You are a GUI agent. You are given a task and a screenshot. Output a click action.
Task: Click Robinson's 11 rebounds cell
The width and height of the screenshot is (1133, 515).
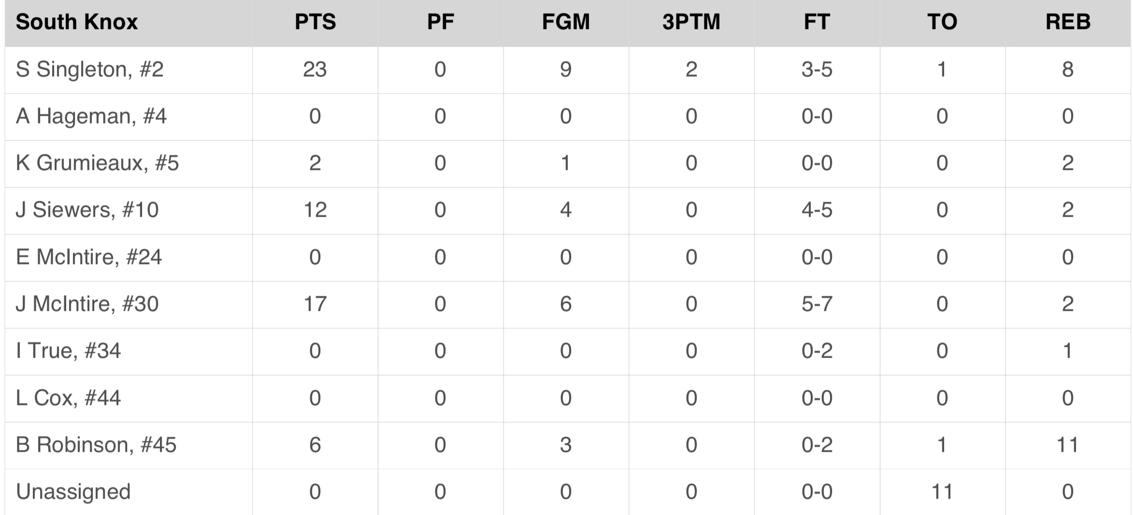1068,445
